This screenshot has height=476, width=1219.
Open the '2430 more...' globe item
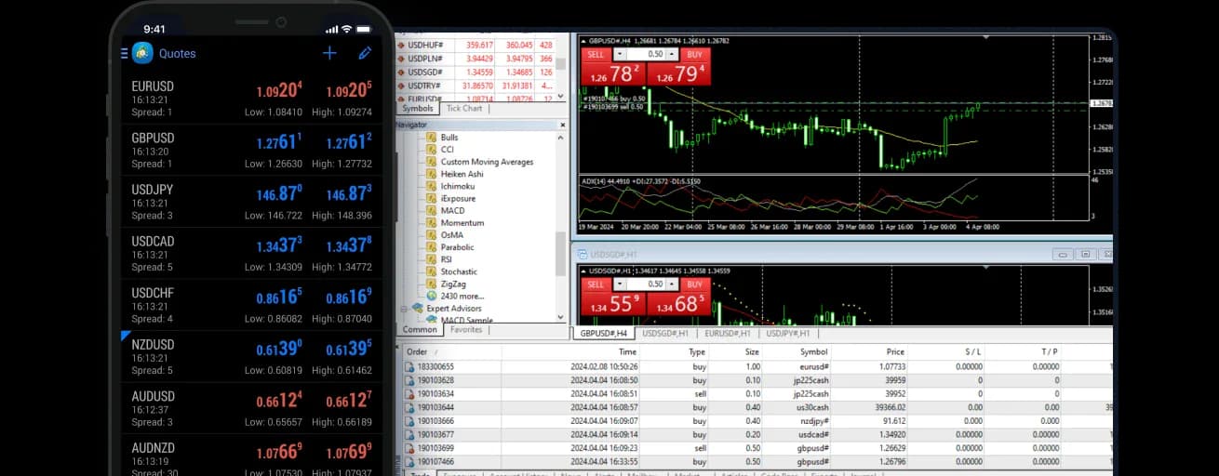pyautogui.click(x=431, y=297)
